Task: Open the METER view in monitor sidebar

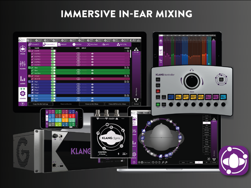Action: 23,80
